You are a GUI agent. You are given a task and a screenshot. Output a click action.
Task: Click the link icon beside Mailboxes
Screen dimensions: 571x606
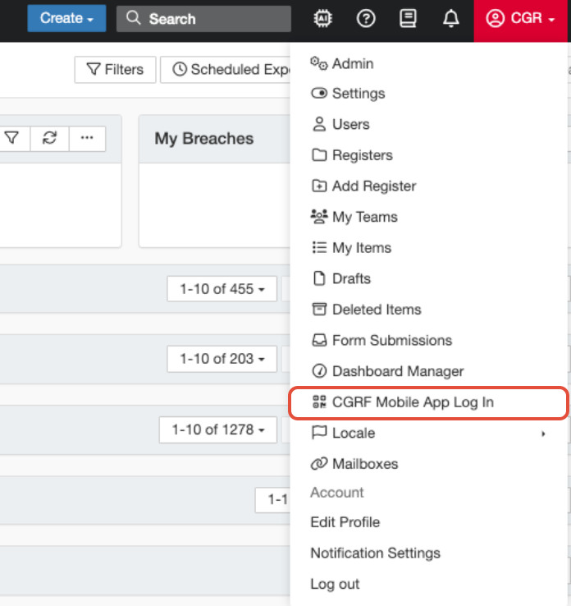(319, 464)
